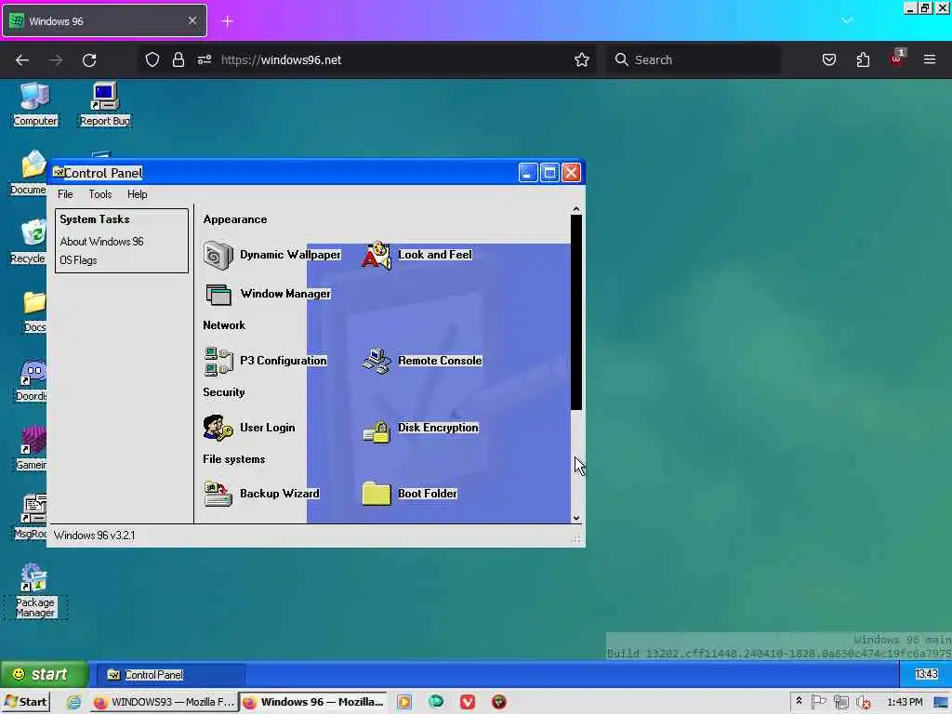This screenshot has height=714, width=952.
Task: Open the Tools menu in Control Panel
Action: [x=100, y=194]
